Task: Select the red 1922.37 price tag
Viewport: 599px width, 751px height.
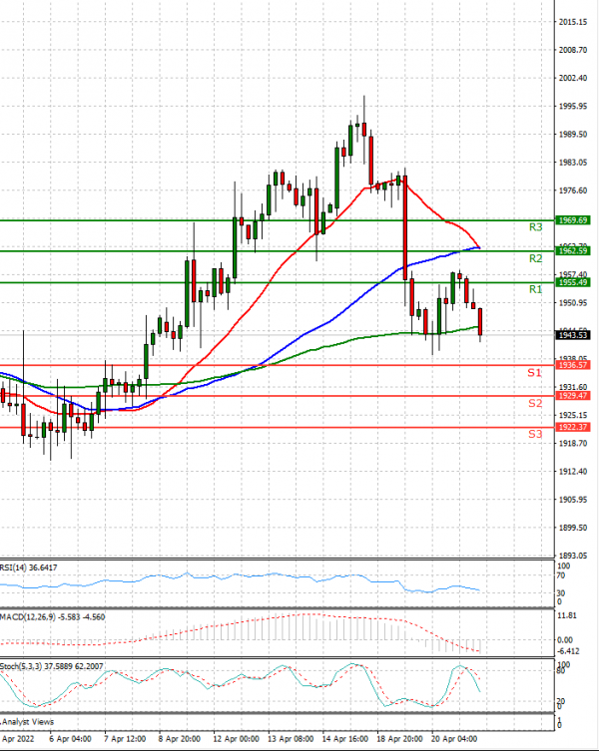Action: (x=572, y=427)
